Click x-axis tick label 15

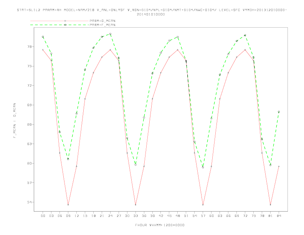coord(85,216)
